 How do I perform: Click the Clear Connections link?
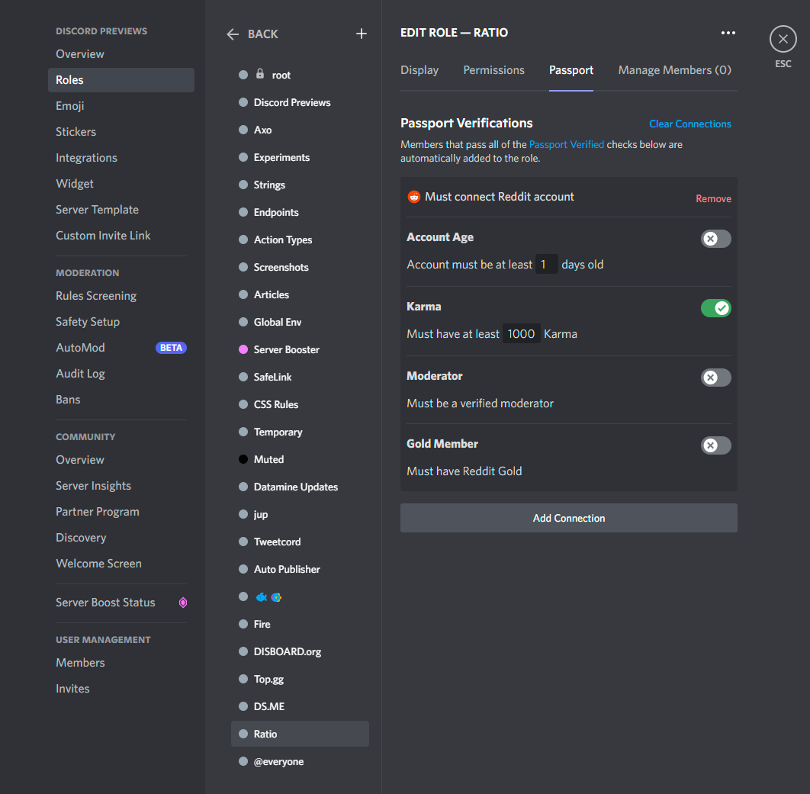(689, 124)
